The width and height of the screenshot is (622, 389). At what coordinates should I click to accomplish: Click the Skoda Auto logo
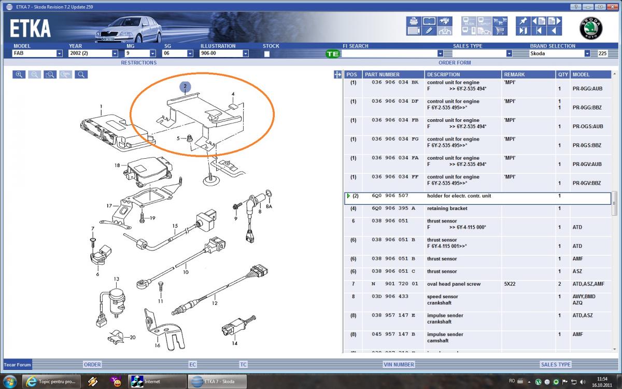tap(591, 29)
